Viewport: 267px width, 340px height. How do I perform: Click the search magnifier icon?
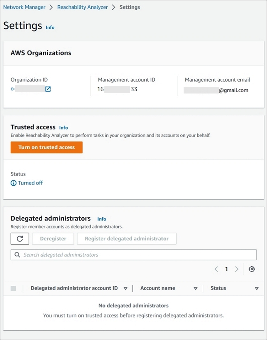17,255
